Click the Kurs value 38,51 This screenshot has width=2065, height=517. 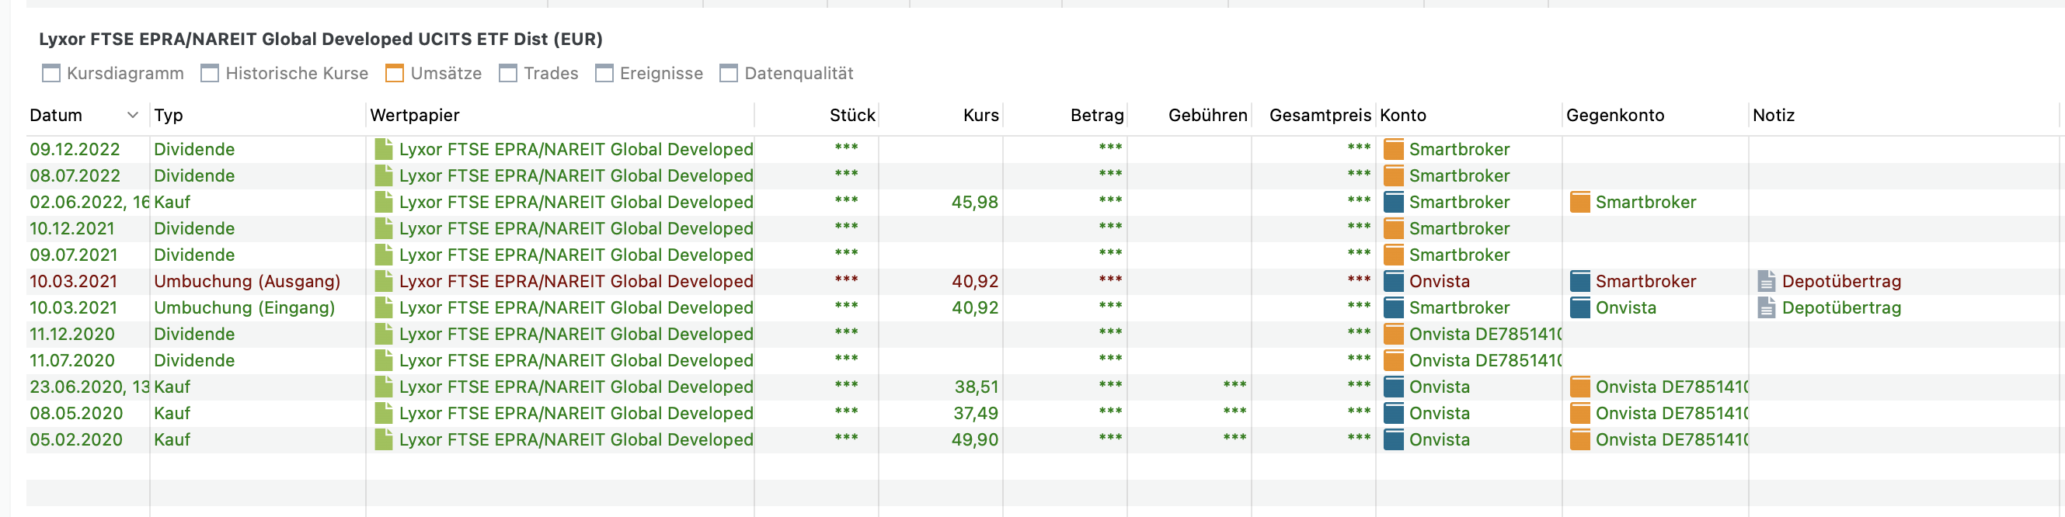pos(976,387)
